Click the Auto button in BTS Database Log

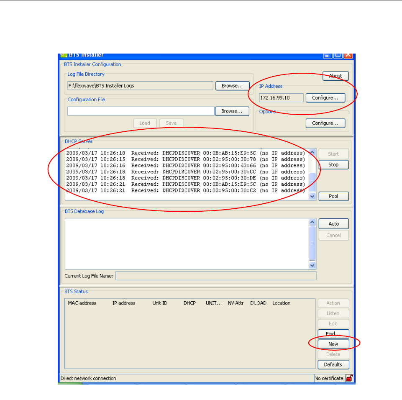pos(333,223)
